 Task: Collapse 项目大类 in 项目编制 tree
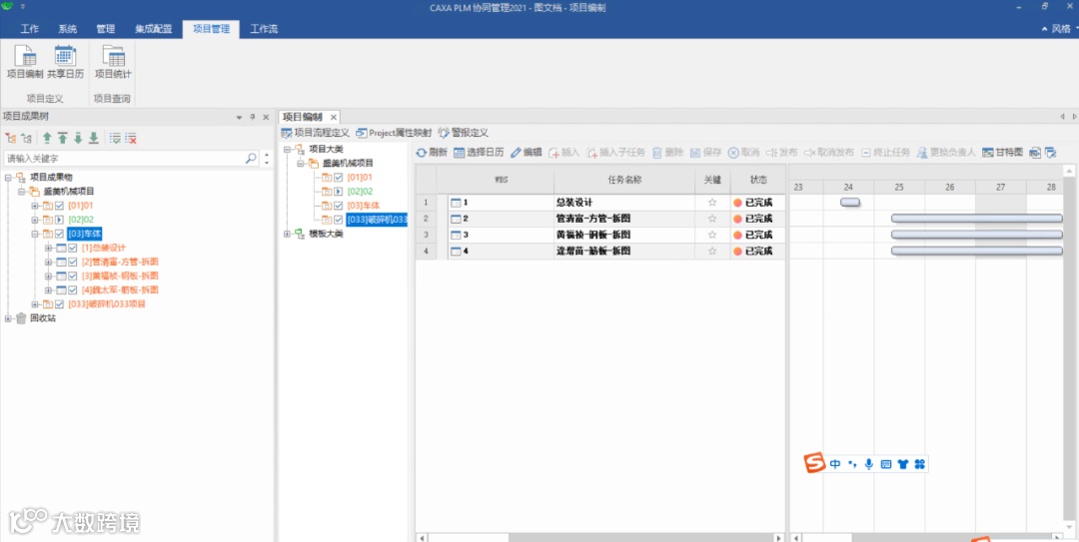[x=288, y=150]
